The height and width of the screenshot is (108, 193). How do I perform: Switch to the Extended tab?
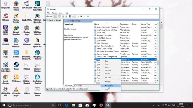pyautogui.click(x=68, y=86)
